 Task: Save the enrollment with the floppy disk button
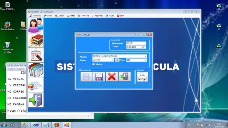(99, 77)
